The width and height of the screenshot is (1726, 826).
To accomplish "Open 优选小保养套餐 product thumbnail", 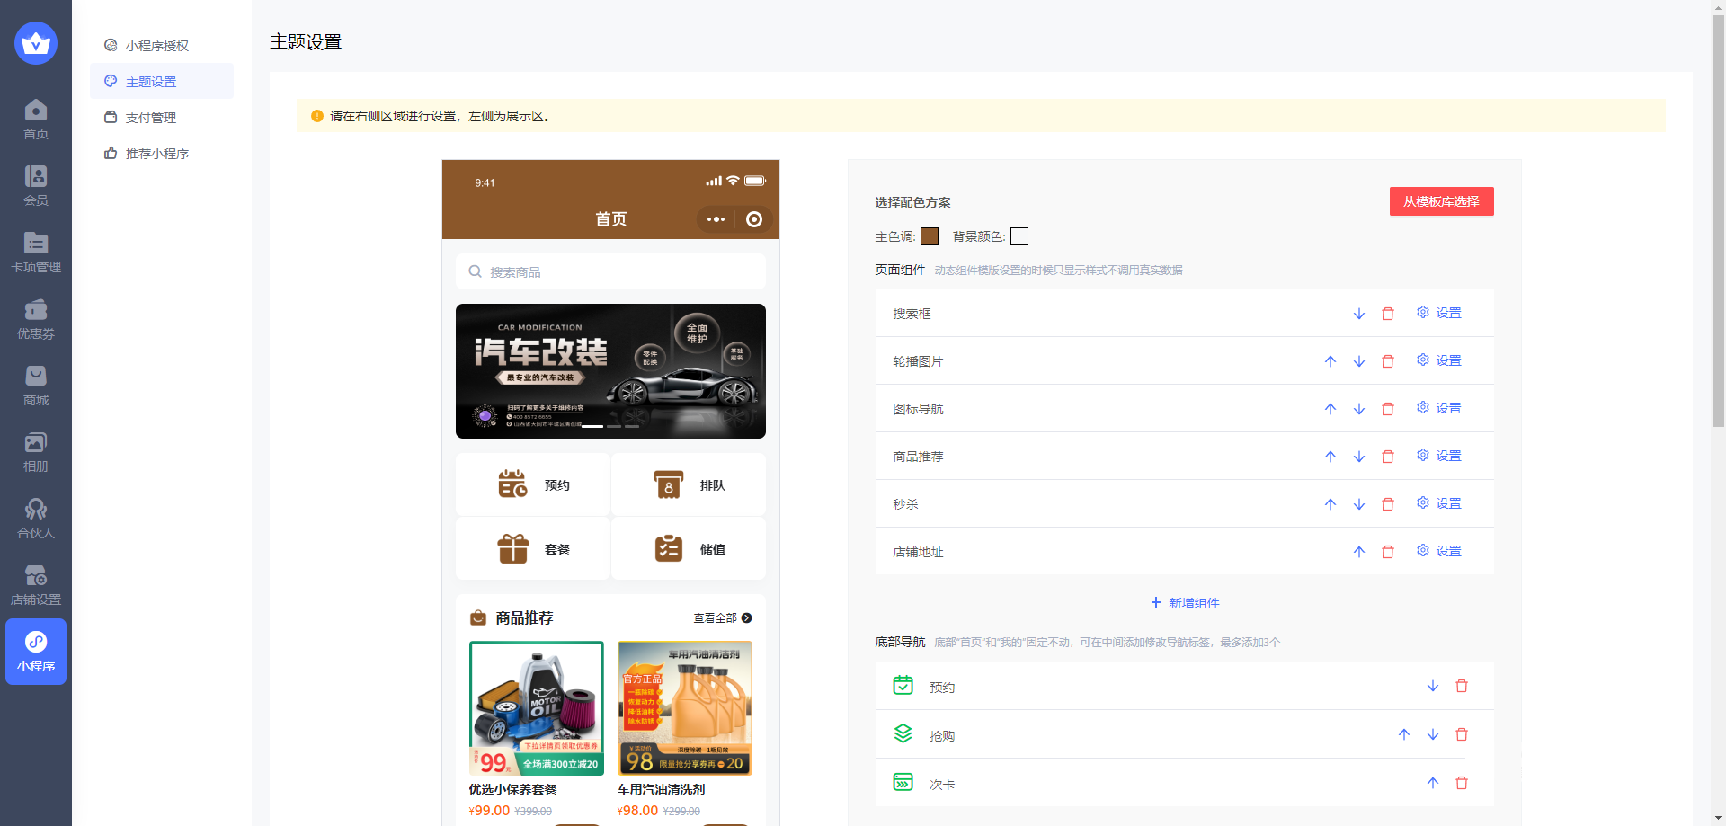I will click(x=537, y=708).
